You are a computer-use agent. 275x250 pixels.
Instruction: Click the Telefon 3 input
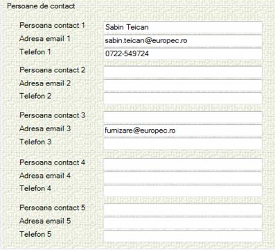[183, 144]
